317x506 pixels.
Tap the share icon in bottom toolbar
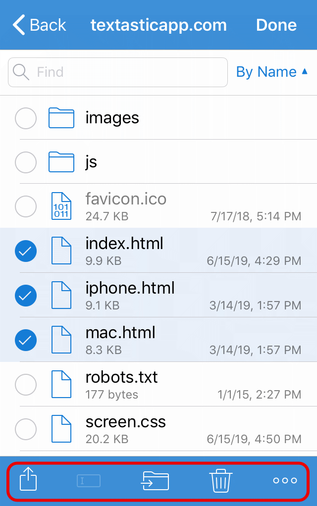29,480
